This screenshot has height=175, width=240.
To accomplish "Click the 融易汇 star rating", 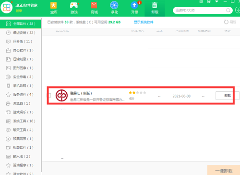I will (137, 93).
